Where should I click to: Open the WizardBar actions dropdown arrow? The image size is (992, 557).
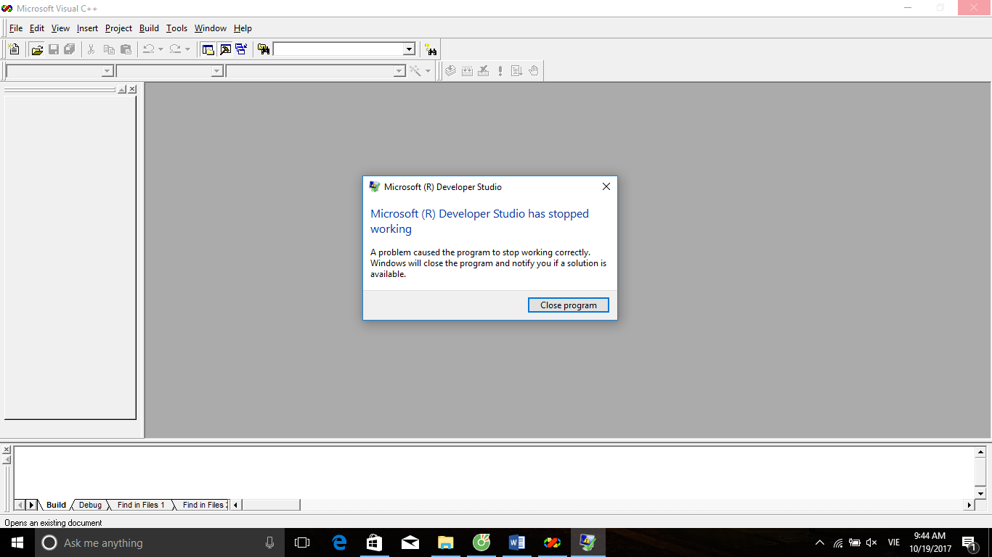428,71
